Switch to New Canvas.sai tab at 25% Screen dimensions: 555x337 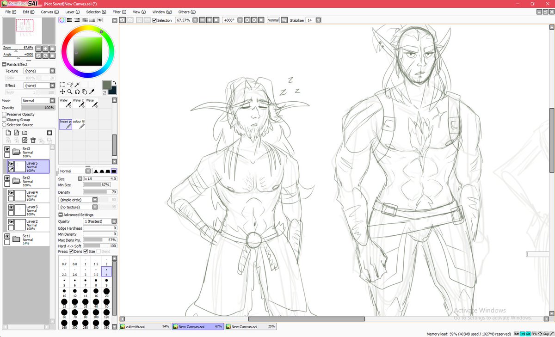pyautogui.click(x=251, y=326)
